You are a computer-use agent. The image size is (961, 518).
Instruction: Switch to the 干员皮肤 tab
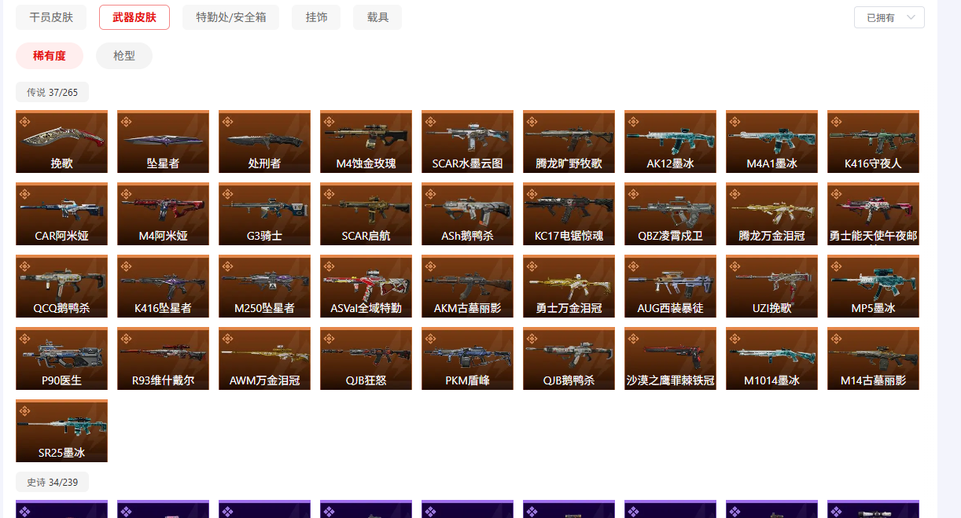click(x=51, y=17)
